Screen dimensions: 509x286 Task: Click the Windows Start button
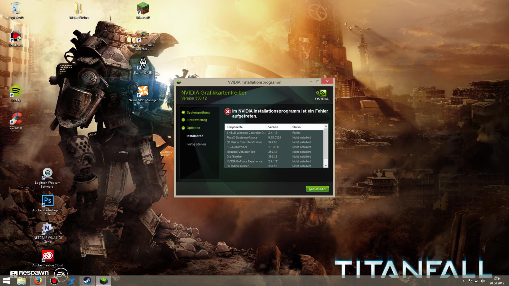point(6,280)
